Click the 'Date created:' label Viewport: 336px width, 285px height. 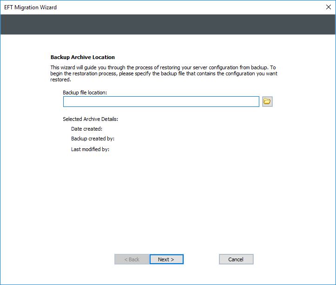tap(86, 129)
